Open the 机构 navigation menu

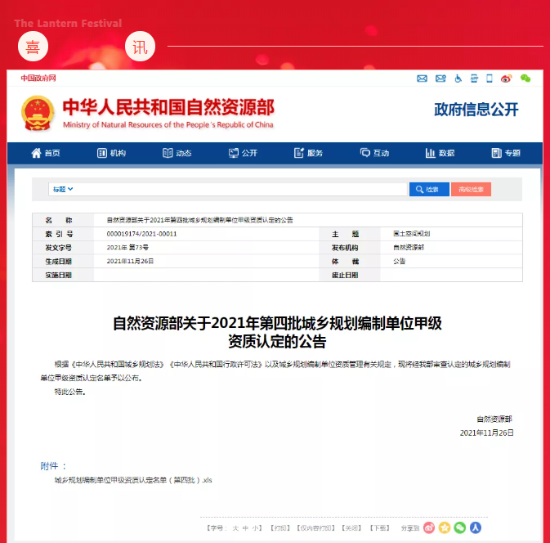tap(111, 153)
